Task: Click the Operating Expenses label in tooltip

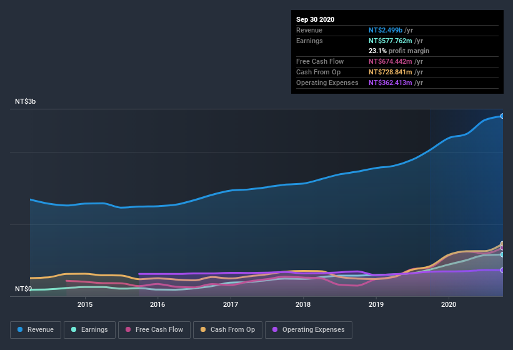Action: tap(327, 82)
